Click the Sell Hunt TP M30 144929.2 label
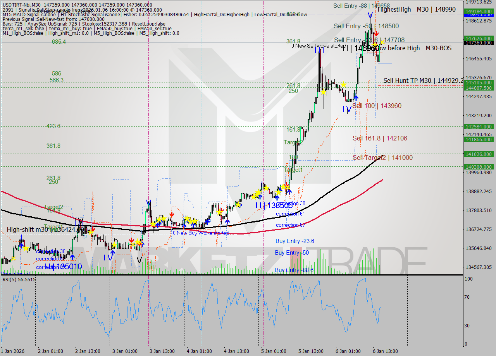The image size is (496, 356). (x=422, y=80)
